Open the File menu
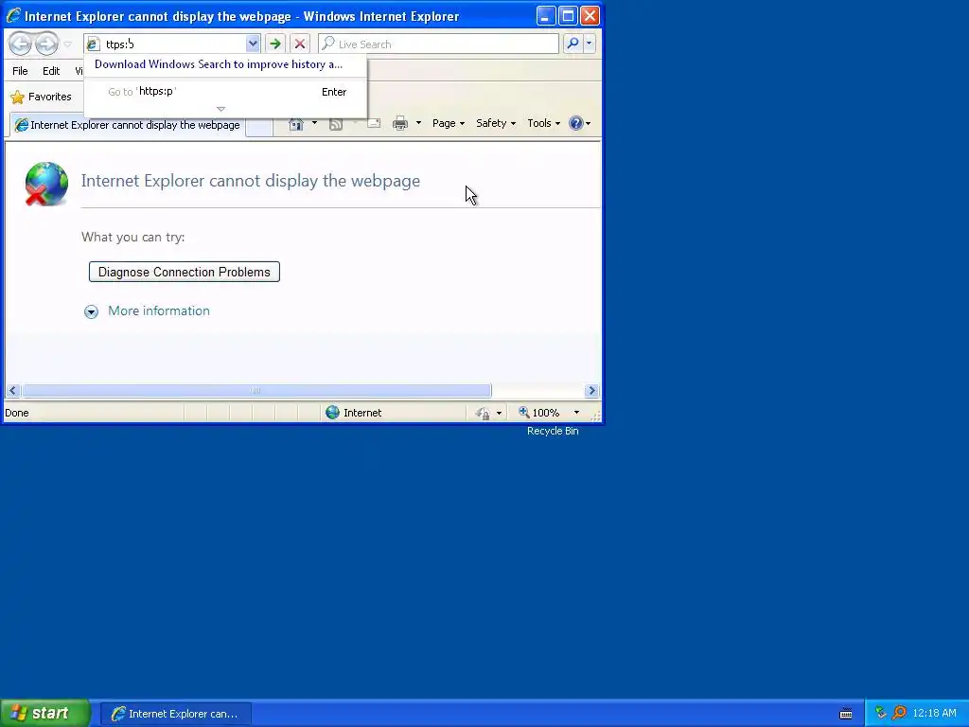 pos(20,71)
